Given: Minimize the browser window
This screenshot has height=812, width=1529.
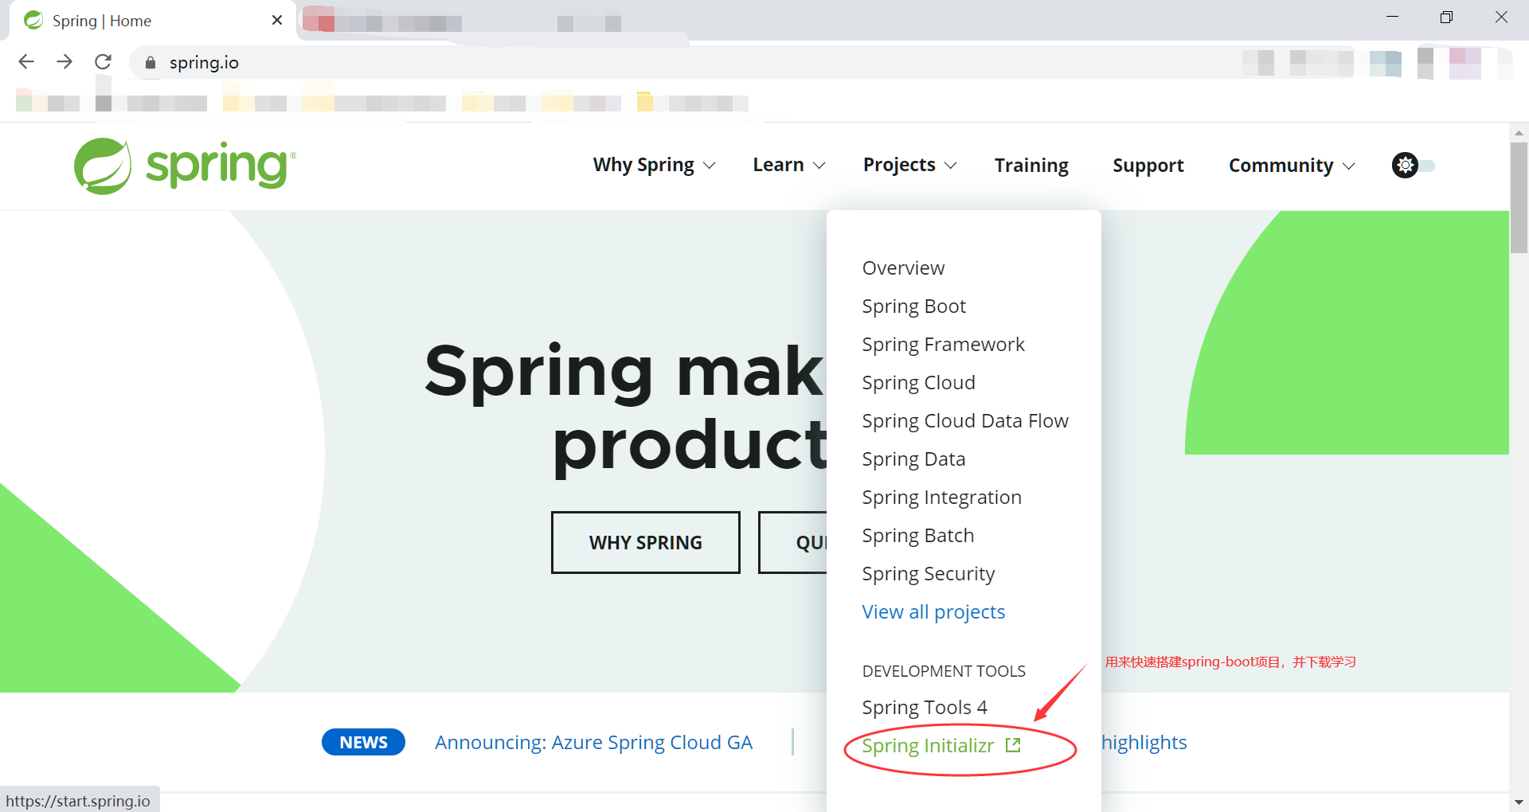Looking at the screenshot, I should 1392,17.
